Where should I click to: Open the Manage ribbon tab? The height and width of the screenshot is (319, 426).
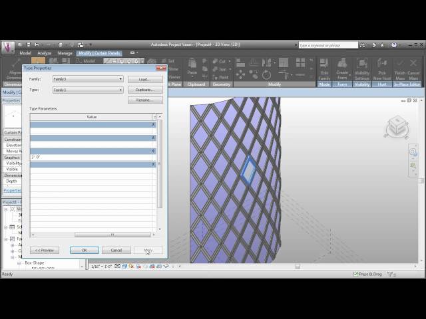click(x=65, y=53)
